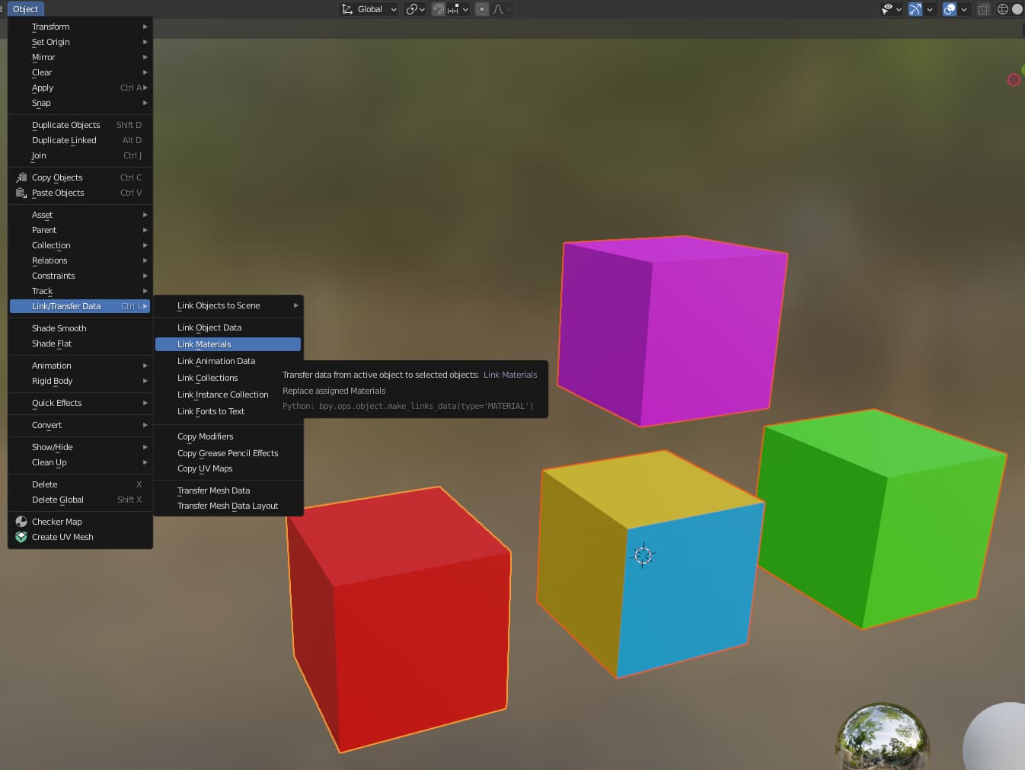Choose Duplicate Objects from the menu
The image size is (1025, 770).
click(x=80, y=125)
